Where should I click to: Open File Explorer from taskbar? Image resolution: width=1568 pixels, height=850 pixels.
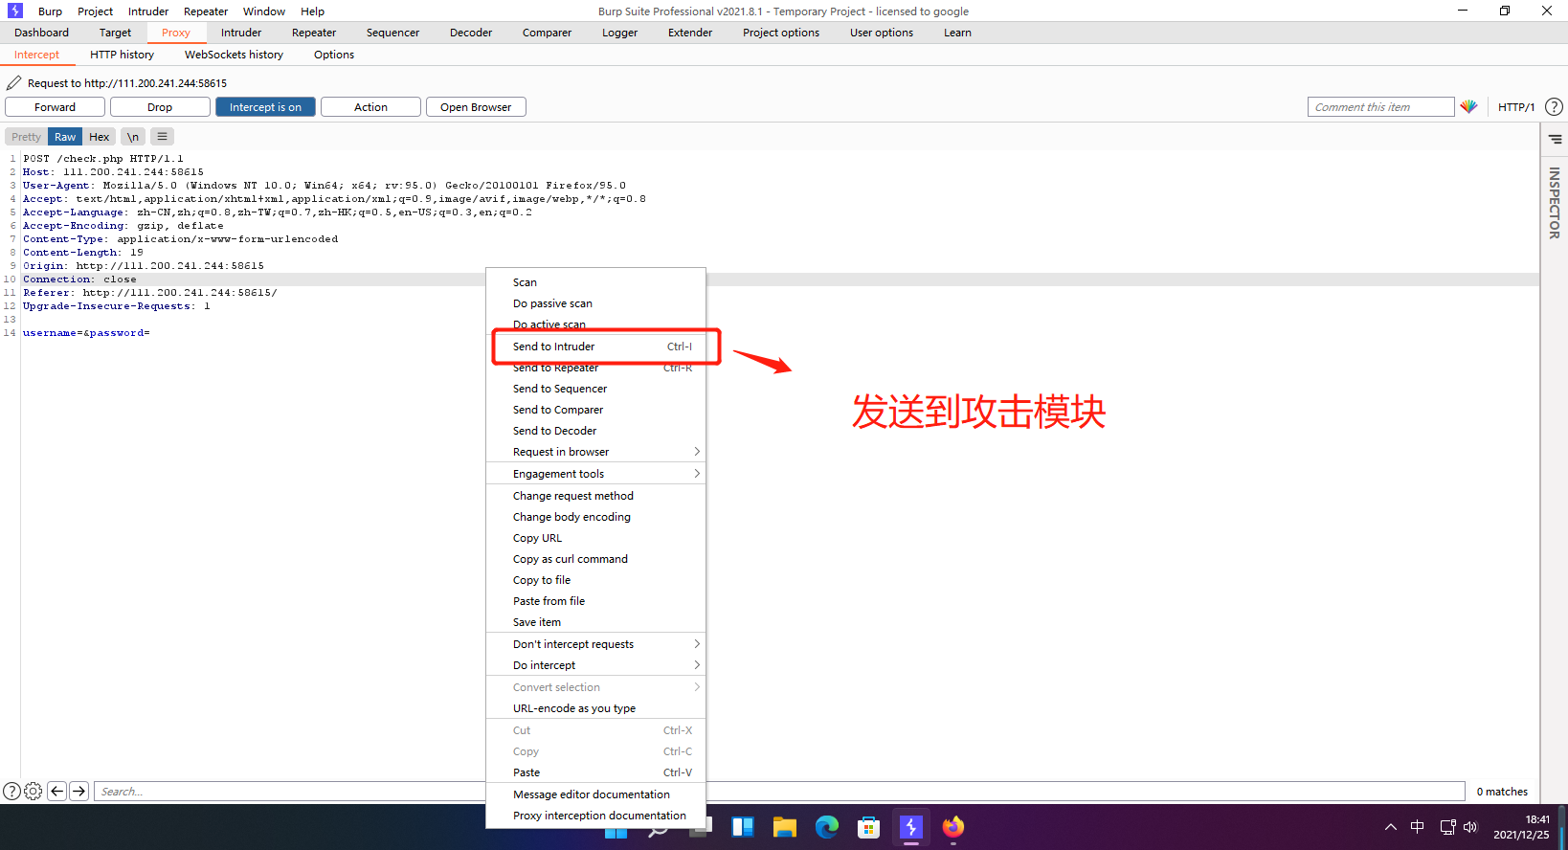(785, 827)
